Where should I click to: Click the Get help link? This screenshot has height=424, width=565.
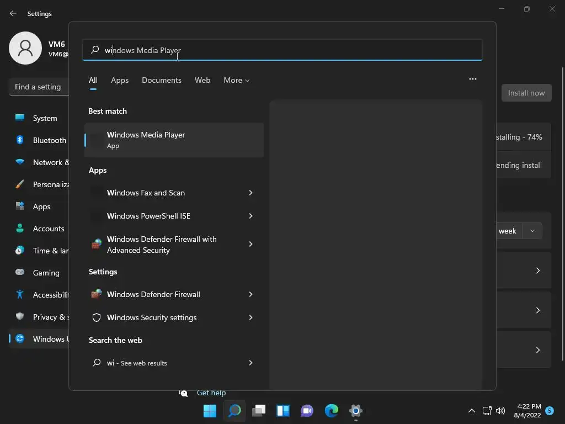(x=211, y=393)
